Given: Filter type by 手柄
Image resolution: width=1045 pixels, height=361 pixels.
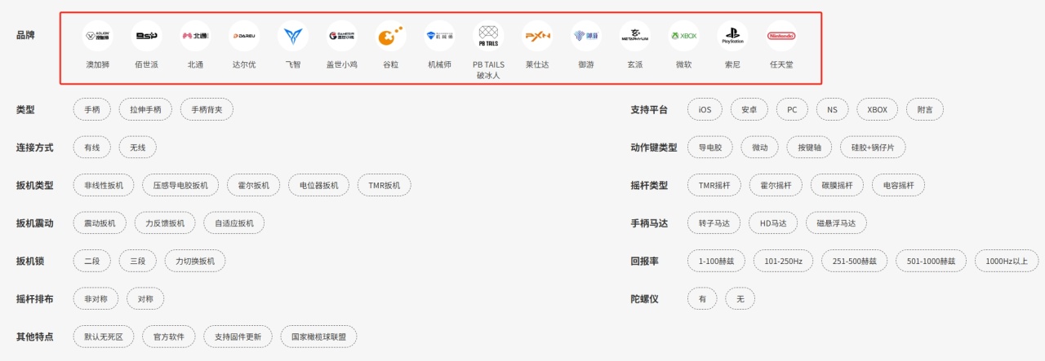Looking at the screenshot, I should [x=91, y=109].
